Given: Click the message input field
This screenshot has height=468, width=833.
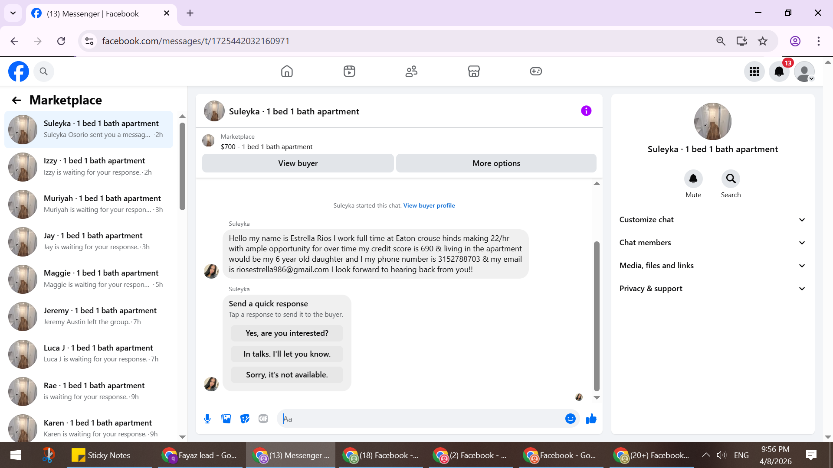Looking at the screenshot, I should (x=421, y=419).
